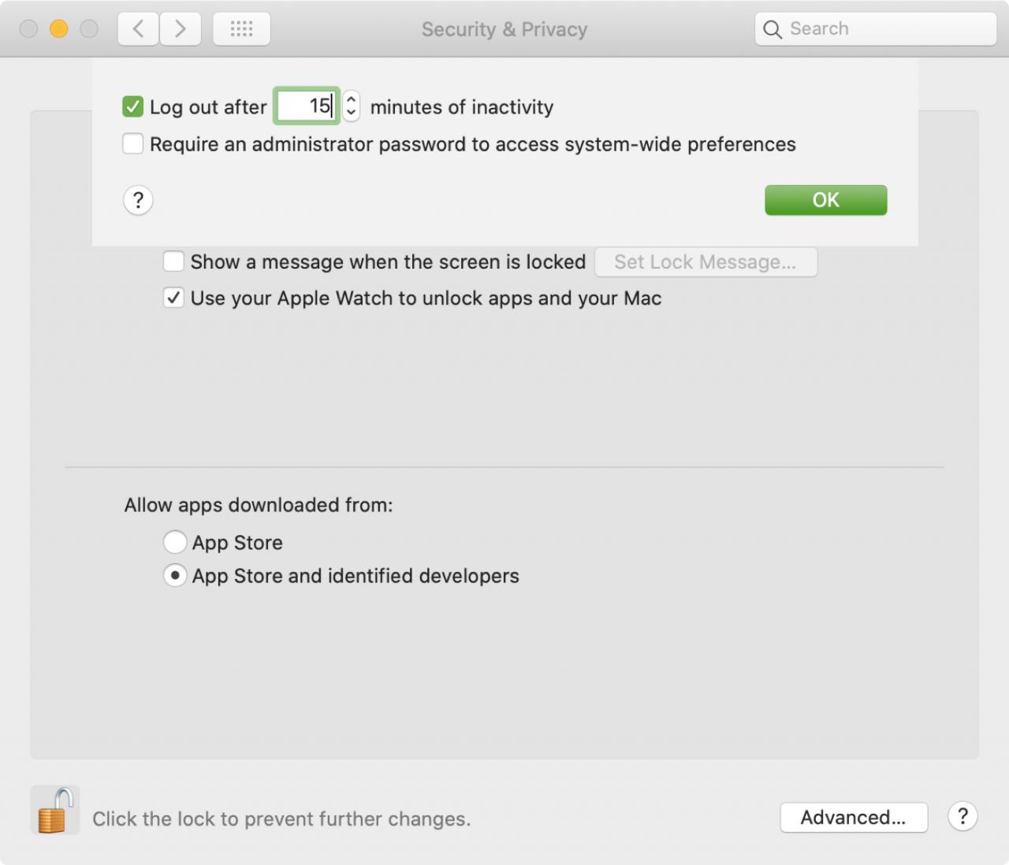Uncheck Log out after inactivity checkbox
Image resolution: width=1009 pixels, height=865 pixels.
click(132, 106)
